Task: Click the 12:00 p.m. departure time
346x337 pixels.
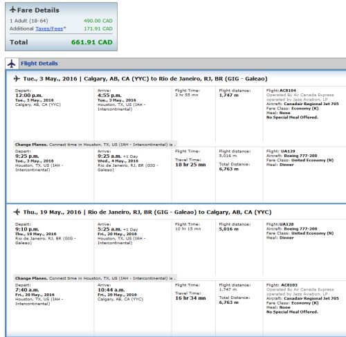Action: pyautogui.click(x=29, y=95)
